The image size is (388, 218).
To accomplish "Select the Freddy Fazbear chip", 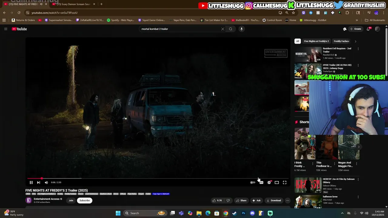I will (342, 41).
